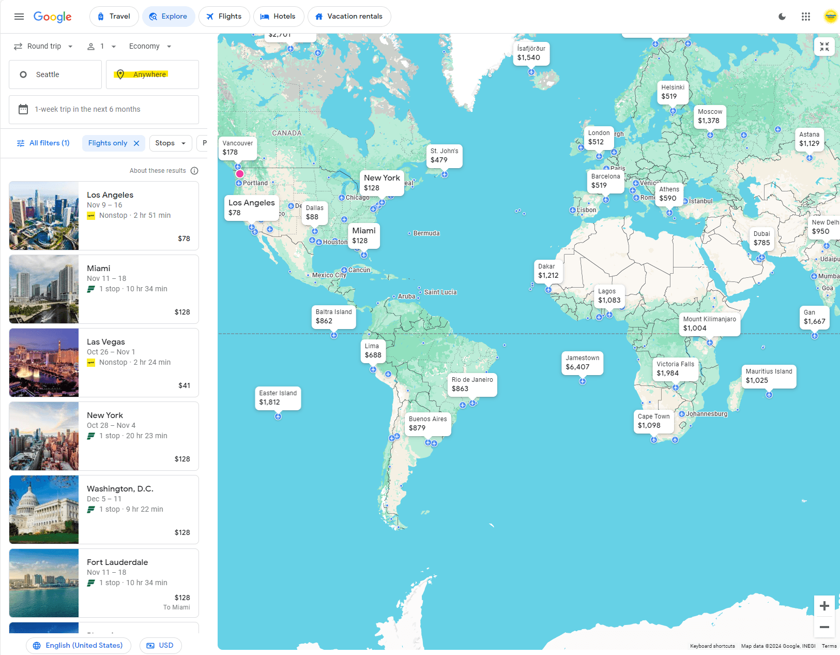Open the Google apps grid

[805, 16]
